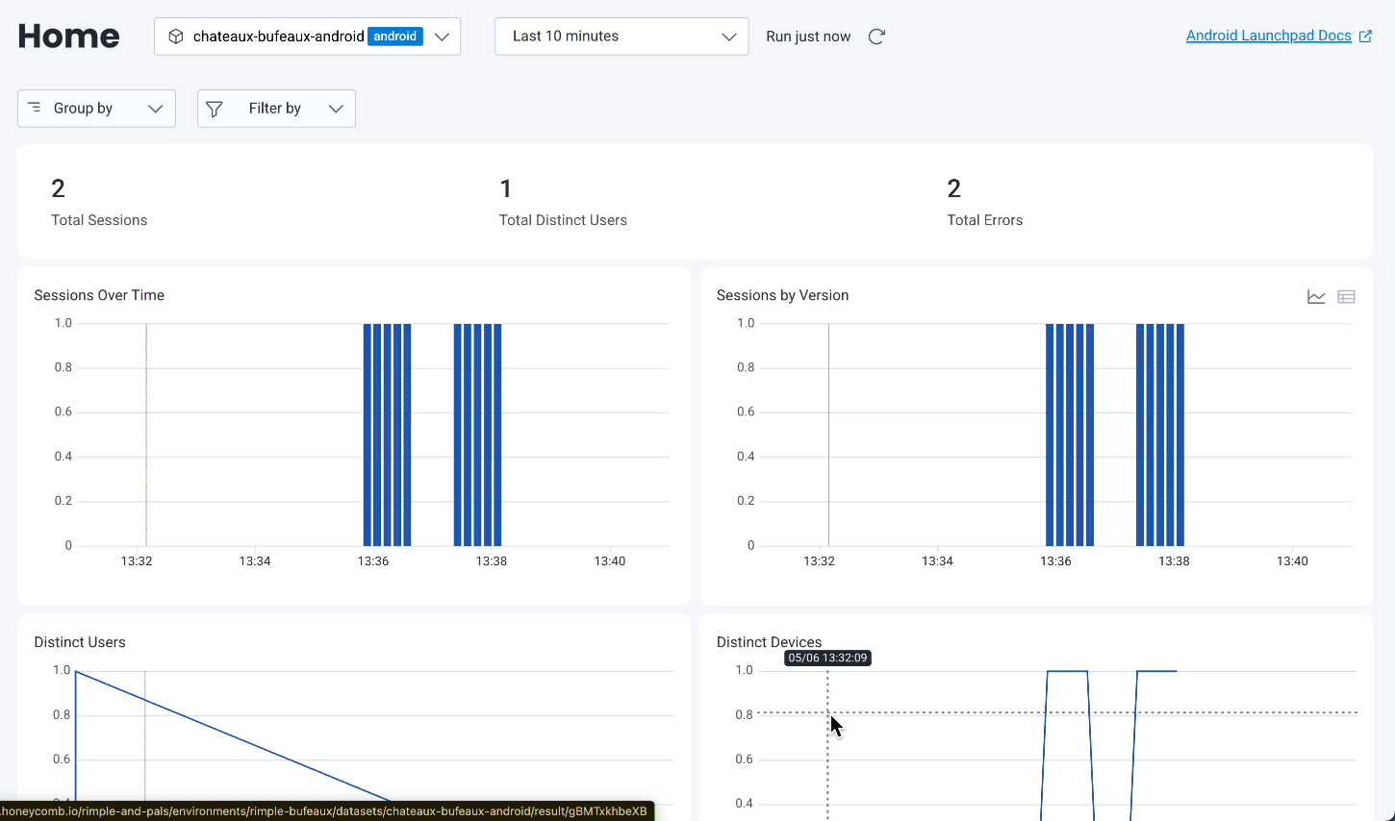Click the Filter funnel icon
The image size is (1395, 821).
pos(215,109)
